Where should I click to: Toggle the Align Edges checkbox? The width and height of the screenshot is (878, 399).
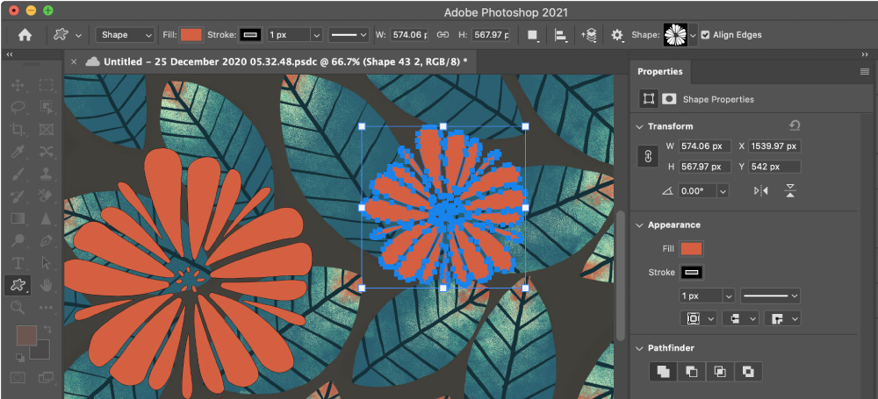pos(706,35)
